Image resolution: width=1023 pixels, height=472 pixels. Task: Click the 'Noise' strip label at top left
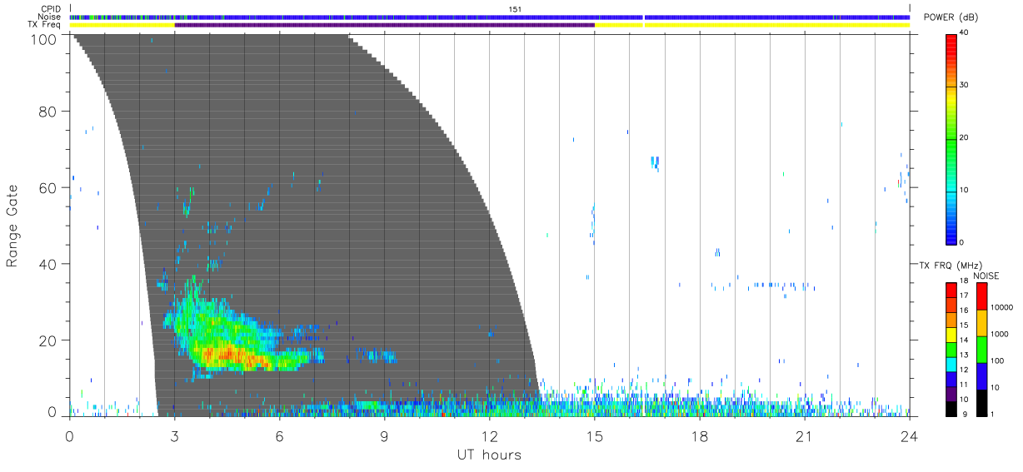(x=49, y=17)
